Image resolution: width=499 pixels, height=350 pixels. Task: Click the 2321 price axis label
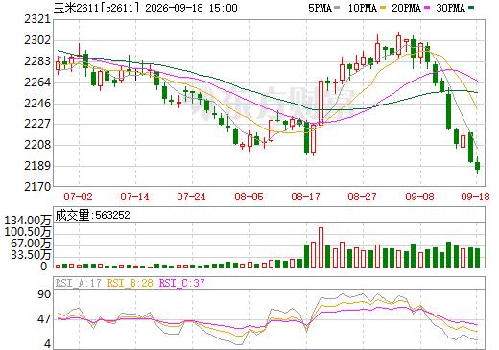(37, 19)
